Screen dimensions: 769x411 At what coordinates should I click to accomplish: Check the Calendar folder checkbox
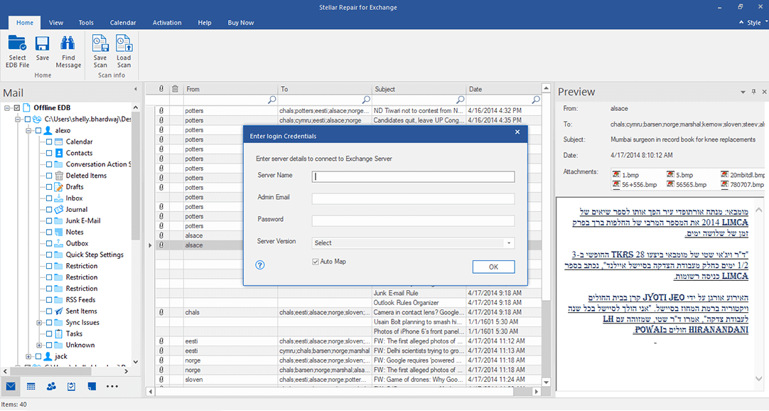[49, 142]
